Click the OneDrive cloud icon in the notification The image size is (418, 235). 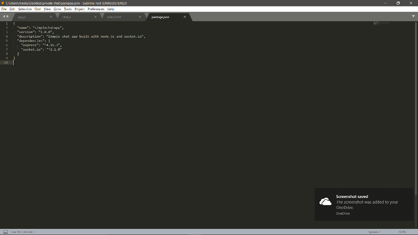click(325, 201)
